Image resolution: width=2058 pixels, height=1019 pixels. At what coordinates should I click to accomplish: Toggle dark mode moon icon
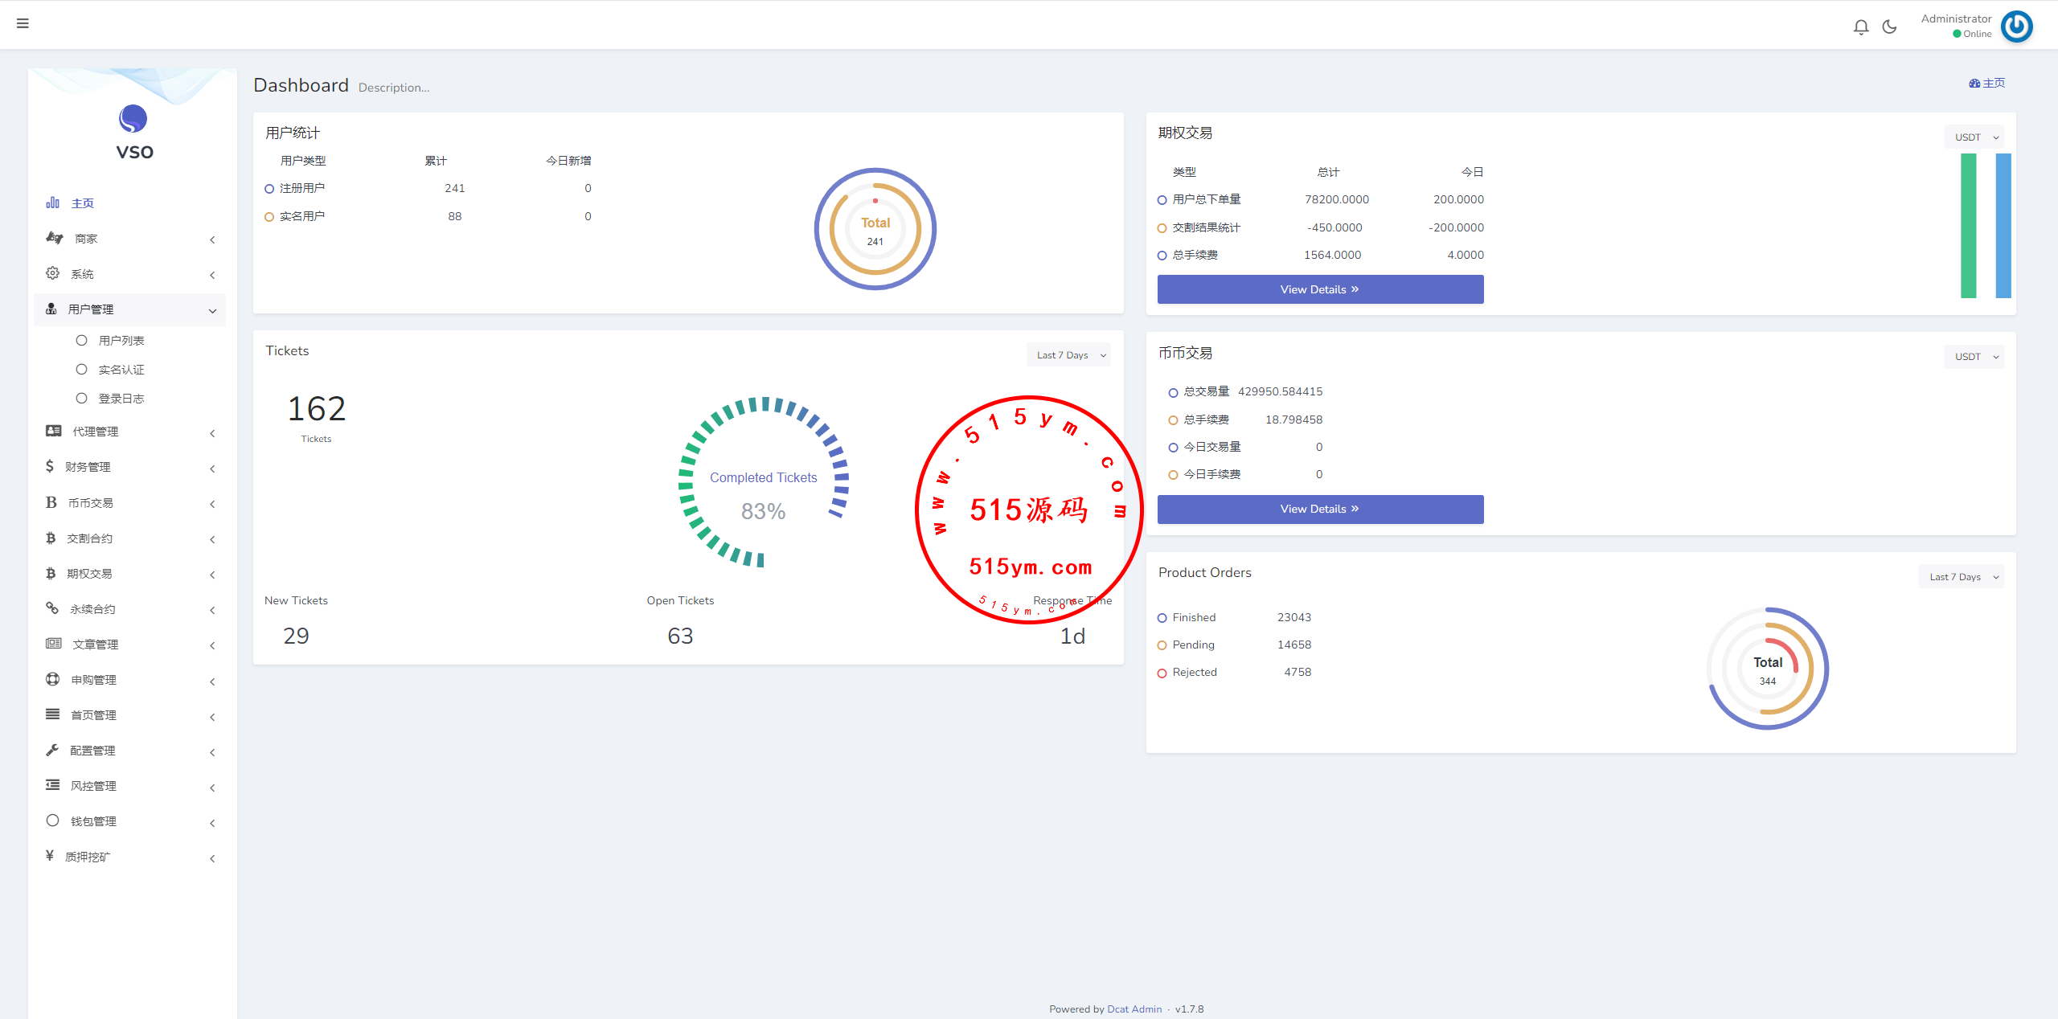tap(1889, 27)
